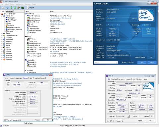Click Save in the AIDA64 CPUID window
This screenshot has width=159, height=127.
click(x=142, y=62)
